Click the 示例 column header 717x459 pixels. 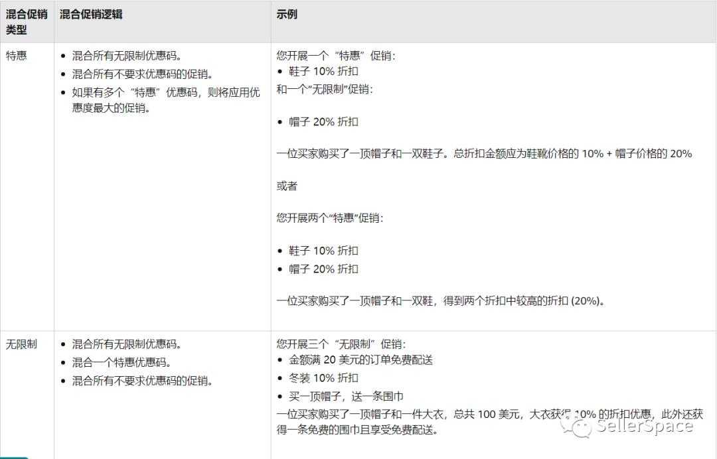click(x=285, y=13)
